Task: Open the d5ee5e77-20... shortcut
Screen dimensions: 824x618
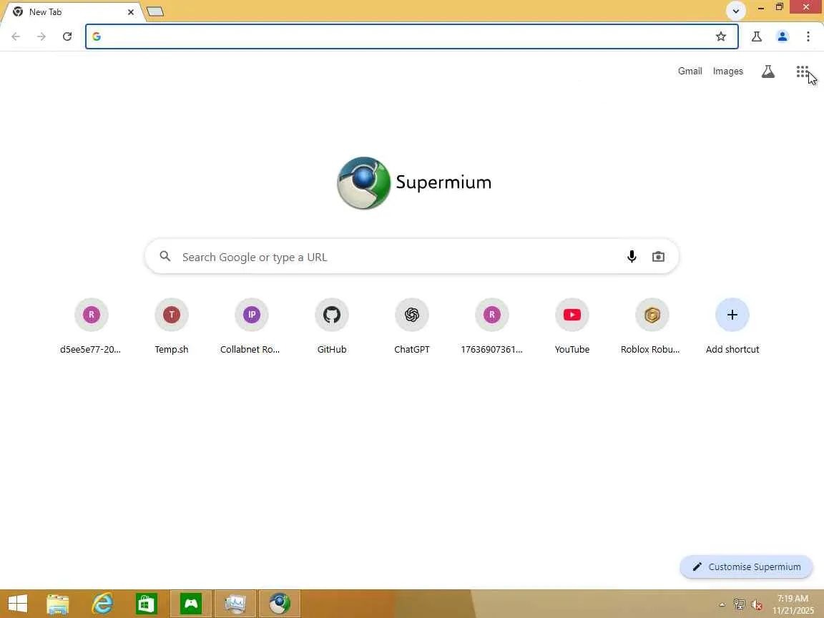Action: click(x=91, y=326)
